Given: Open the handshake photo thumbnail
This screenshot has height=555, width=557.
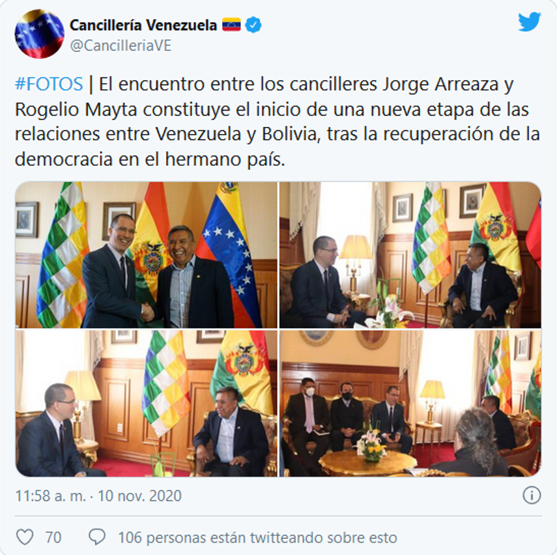Looking at the screenshot, I should click(x=146, y=255).
